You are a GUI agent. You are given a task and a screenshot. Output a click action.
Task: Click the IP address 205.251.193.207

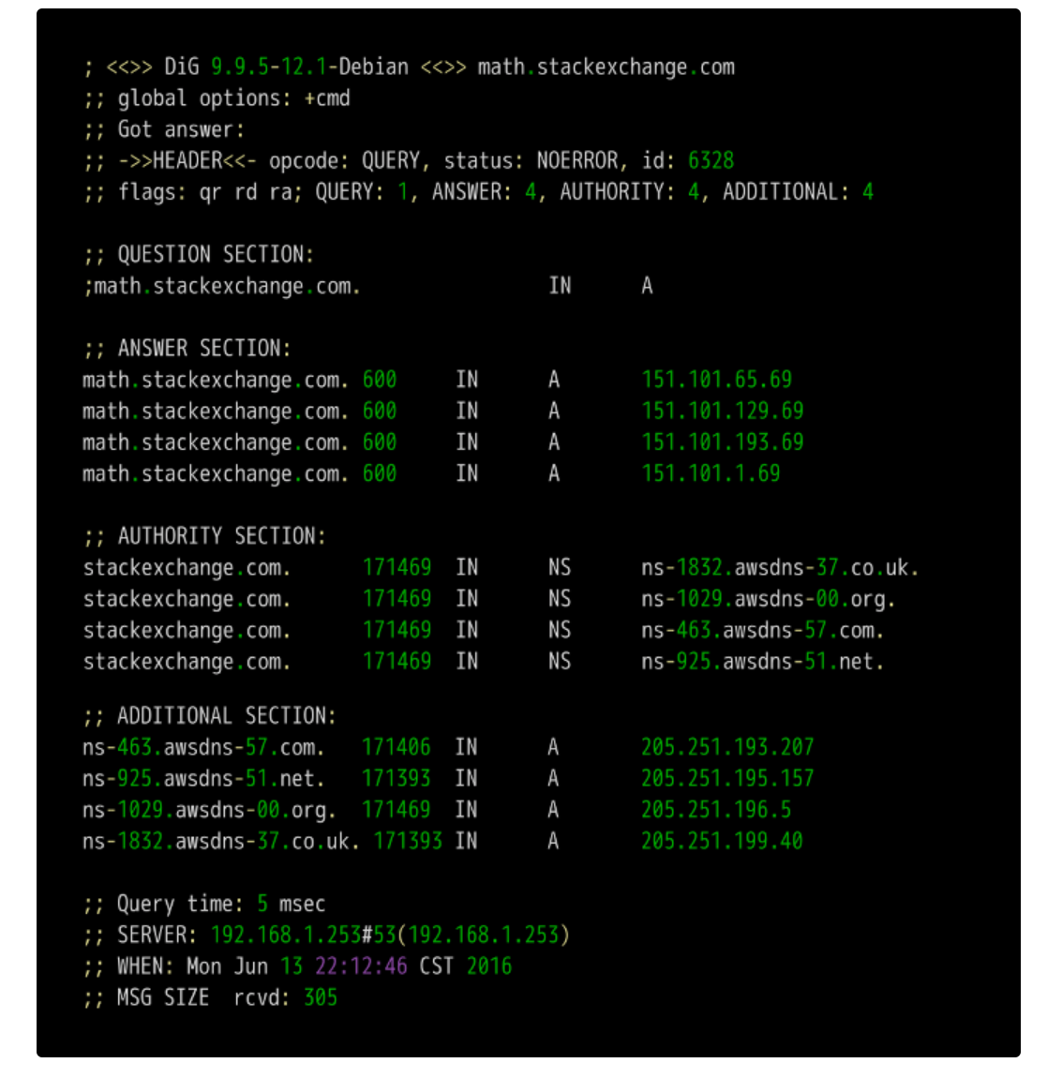[x=727, y=747]
